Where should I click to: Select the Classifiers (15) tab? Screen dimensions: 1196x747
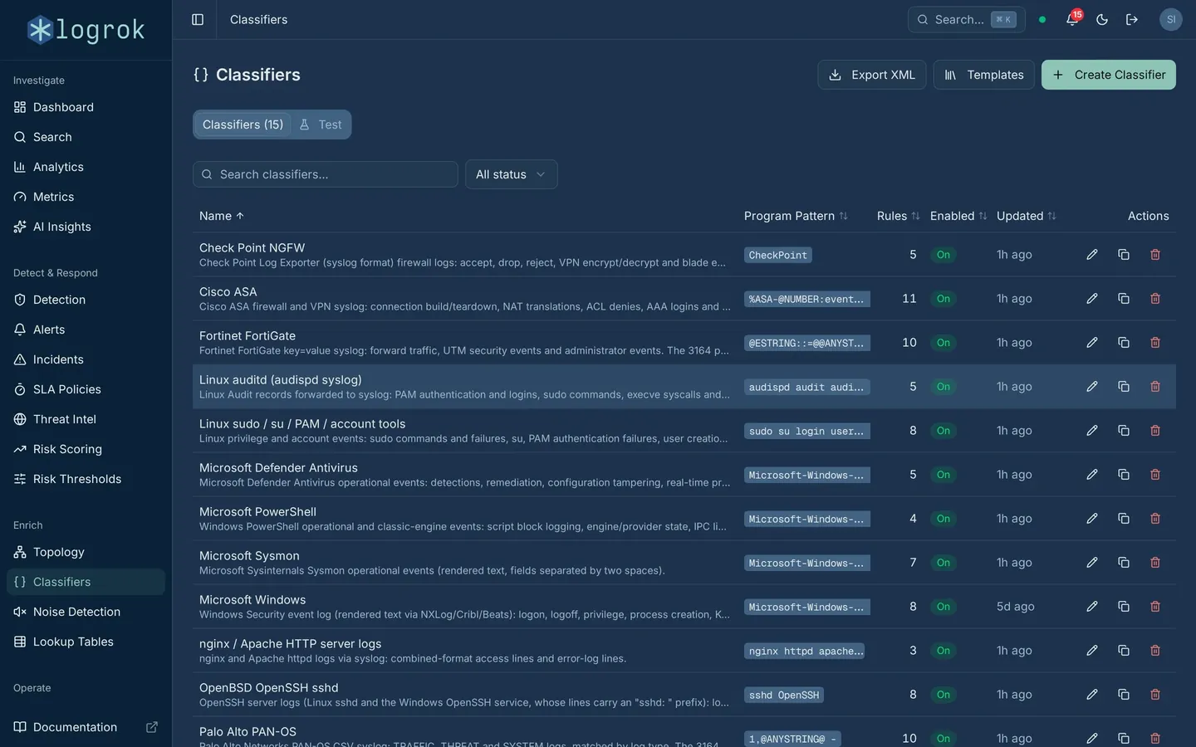click(243, 124)
